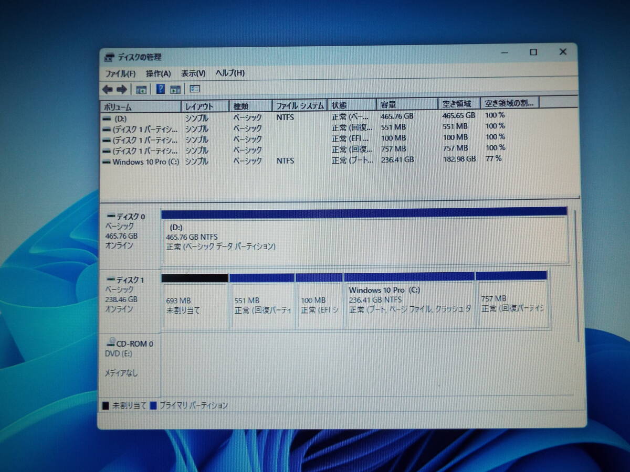Toggle the action pane icon
This screenshot has height=472, width=630.
(175, 89)
